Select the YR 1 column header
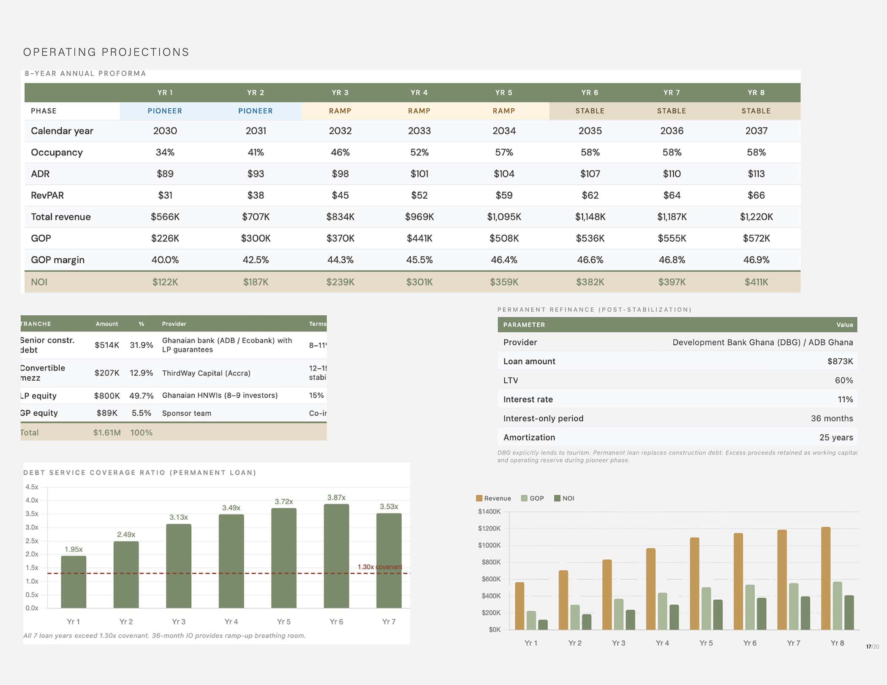887x685 pixels. point(165,92)
